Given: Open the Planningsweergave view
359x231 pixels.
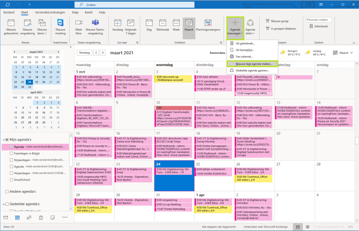Looking at the screenshot, I should point(208,25).
